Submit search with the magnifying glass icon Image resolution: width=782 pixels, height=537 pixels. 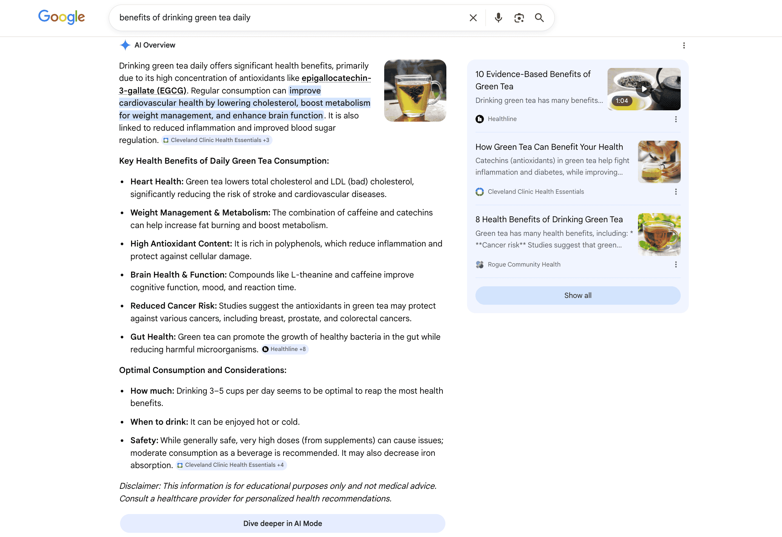539,18
